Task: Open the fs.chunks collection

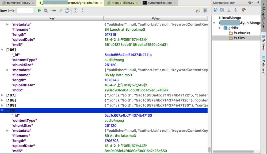Action: tap(242, 33)
